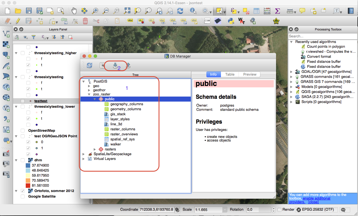Click Add Vector Layer sidebar icon
Viewport: 358px width, 216px height.
(x=6, y=34)
